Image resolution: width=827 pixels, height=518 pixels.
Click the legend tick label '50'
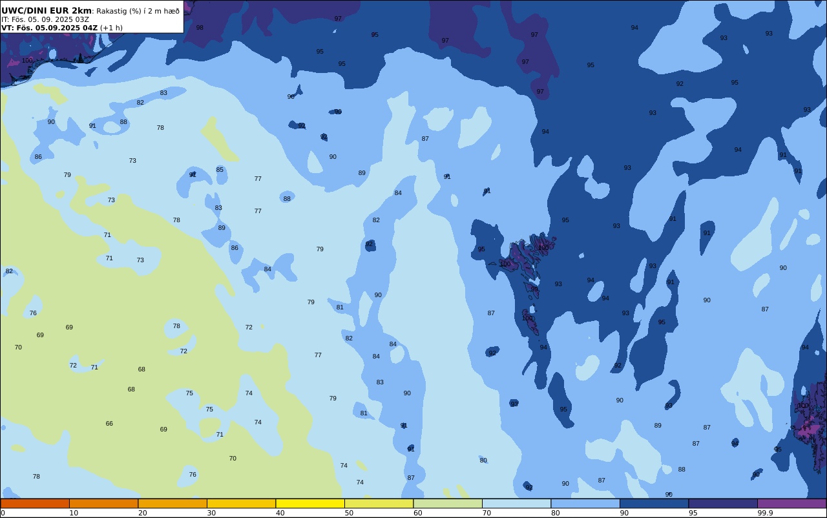(x=349, y=513)
